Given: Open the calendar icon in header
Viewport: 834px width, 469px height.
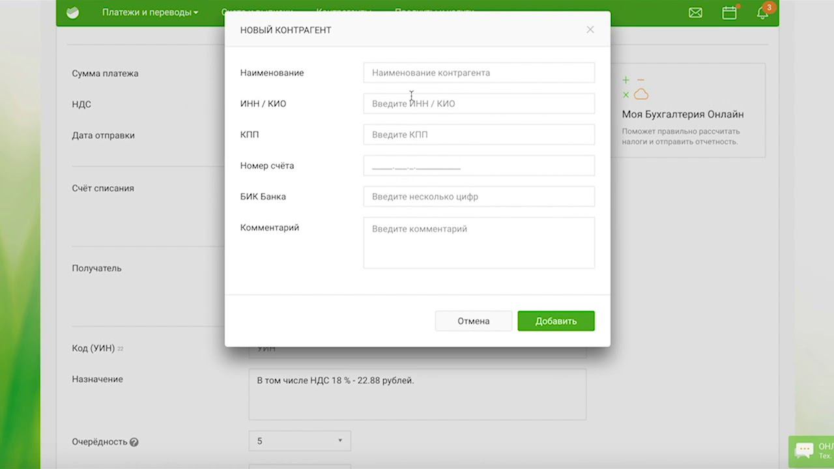Looking at the screenshot, I should pyautogui.click(x=729, y=12).
